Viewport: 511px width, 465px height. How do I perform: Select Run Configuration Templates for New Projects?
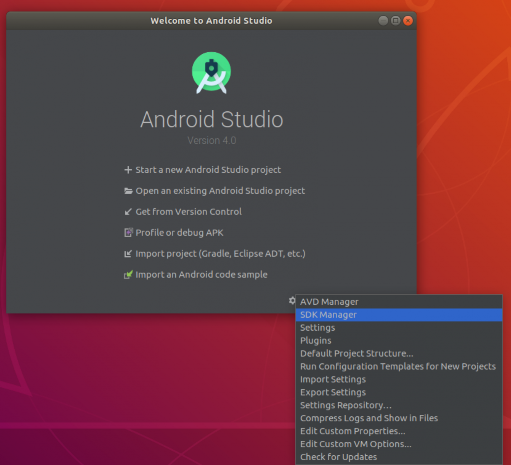[398, 367]
